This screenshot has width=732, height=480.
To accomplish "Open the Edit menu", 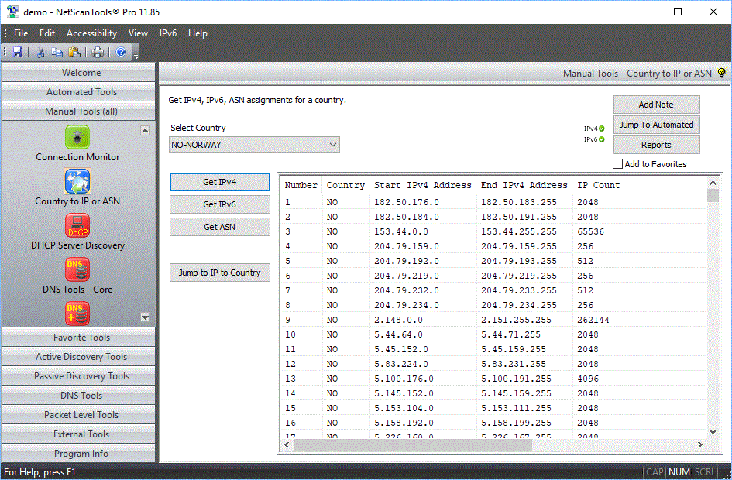I will coord(47,33).
